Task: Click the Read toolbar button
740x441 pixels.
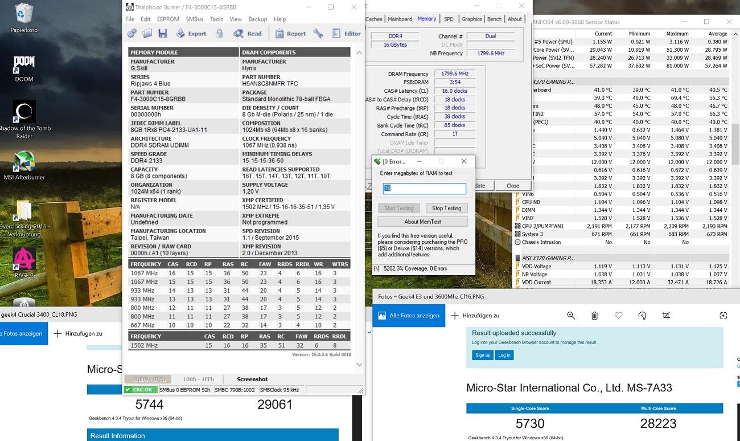Action: pos(248,34)
